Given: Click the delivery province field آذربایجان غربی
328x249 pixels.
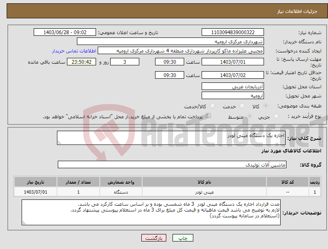Looking at the screenshot, I should (x=233, y=86).
